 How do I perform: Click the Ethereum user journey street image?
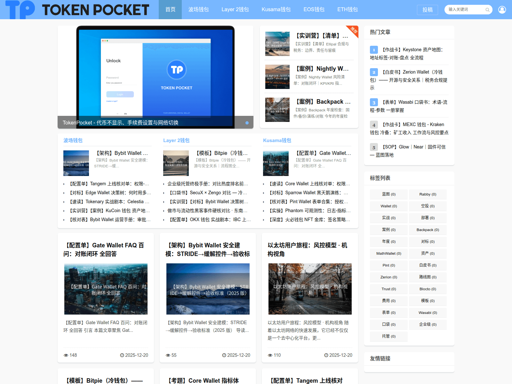coord(310,289)
